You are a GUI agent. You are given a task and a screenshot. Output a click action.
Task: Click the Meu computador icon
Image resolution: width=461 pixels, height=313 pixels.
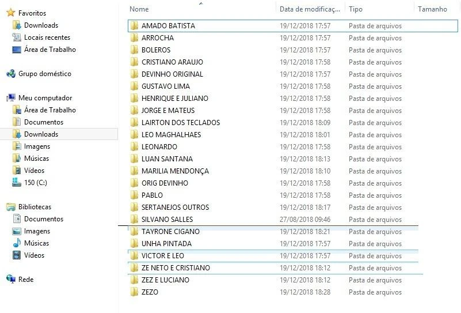11,98
